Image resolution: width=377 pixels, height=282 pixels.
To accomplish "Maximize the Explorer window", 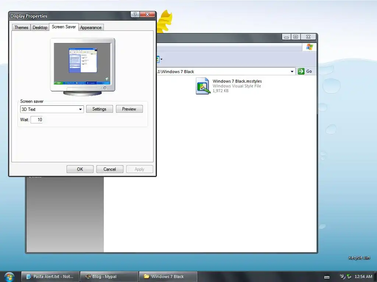I will click(x=296, y=37).
